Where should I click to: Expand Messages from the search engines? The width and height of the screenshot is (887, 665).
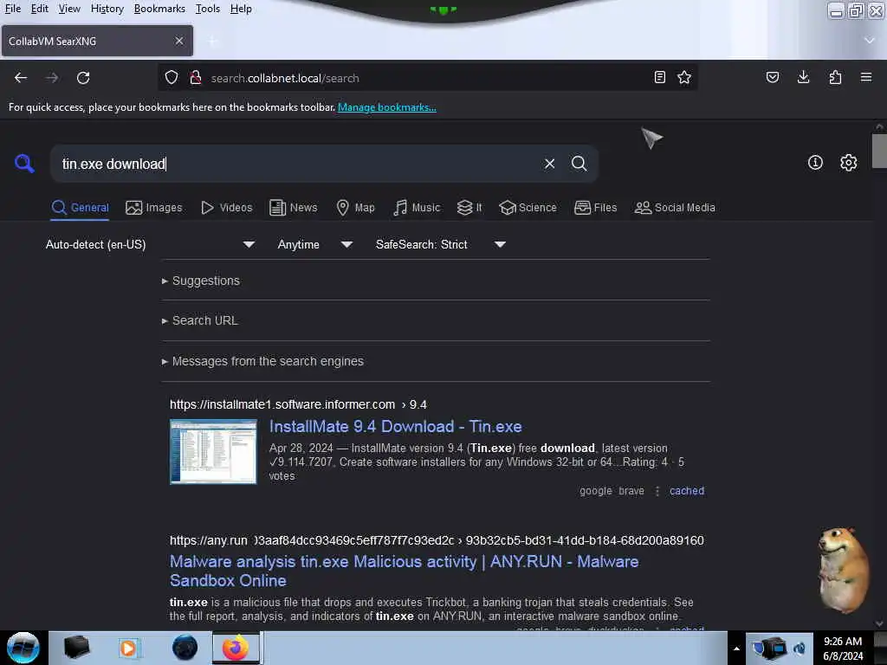tap(262, 361)
